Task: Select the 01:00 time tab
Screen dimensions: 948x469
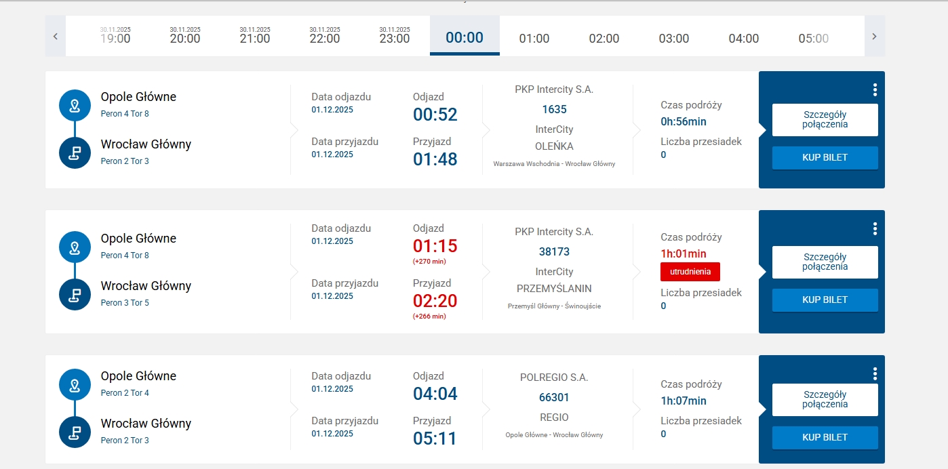Action: (534, 38)
